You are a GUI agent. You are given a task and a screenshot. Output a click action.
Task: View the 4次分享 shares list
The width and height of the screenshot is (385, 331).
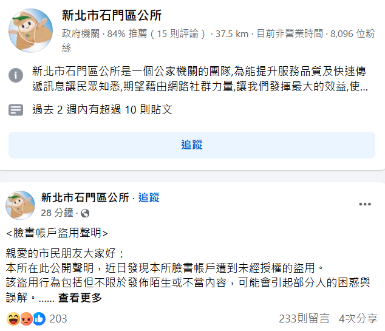[x=358, y=319]
